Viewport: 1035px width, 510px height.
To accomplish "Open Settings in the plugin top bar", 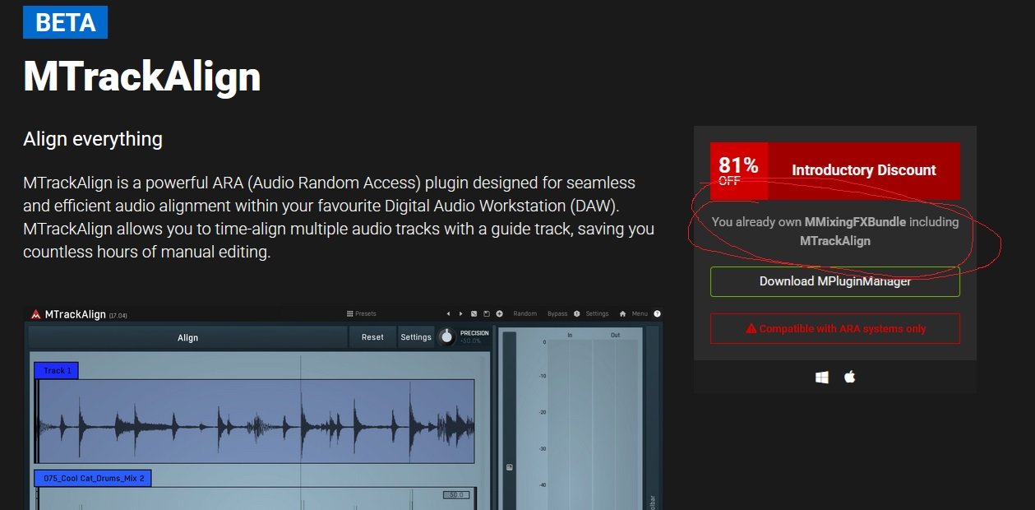I will pos(596,313).
